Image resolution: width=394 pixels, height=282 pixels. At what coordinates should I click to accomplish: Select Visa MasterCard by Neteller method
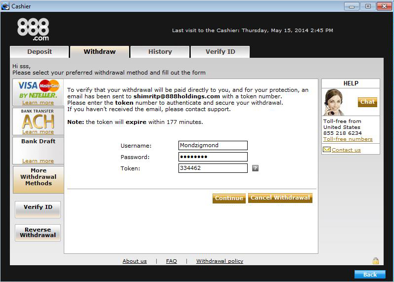pos(38,92)
